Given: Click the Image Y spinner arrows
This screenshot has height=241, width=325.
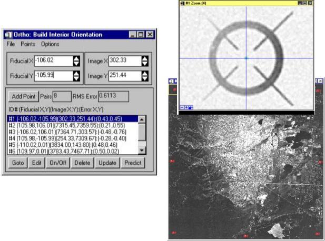Looking at the screenshot, I should (x=145, y=76).
